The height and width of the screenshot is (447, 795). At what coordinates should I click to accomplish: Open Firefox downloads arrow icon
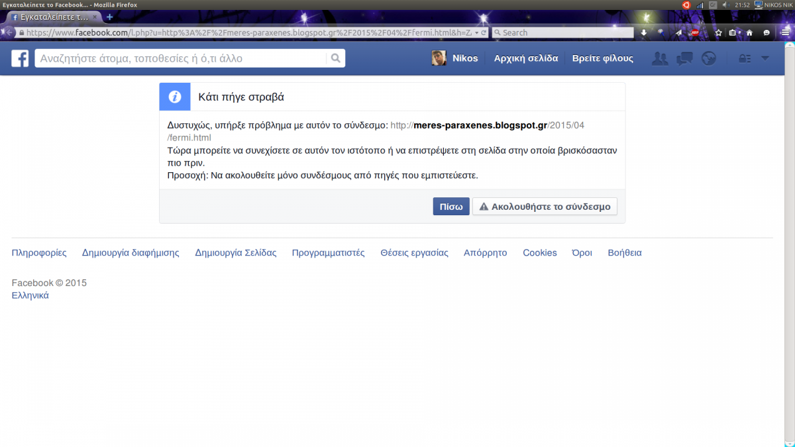click(x=643, y=32)
